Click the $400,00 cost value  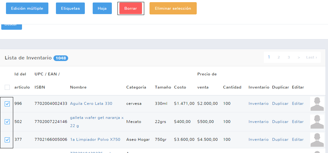pos(183,121)
